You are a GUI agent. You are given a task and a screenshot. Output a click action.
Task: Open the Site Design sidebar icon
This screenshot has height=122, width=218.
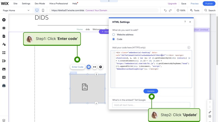[4, 44]
